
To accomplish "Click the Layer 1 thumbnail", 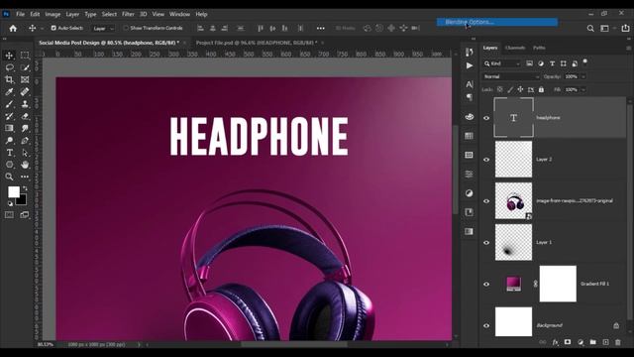I will tap(513, 242).
